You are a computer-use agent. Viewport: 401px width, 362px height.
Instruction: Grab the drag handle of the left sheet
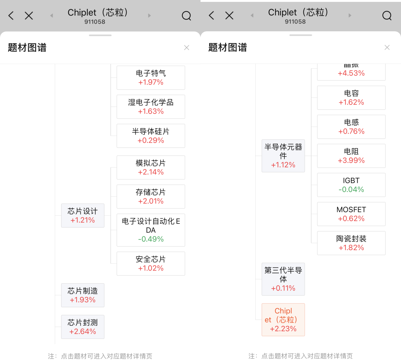point(100,35)
